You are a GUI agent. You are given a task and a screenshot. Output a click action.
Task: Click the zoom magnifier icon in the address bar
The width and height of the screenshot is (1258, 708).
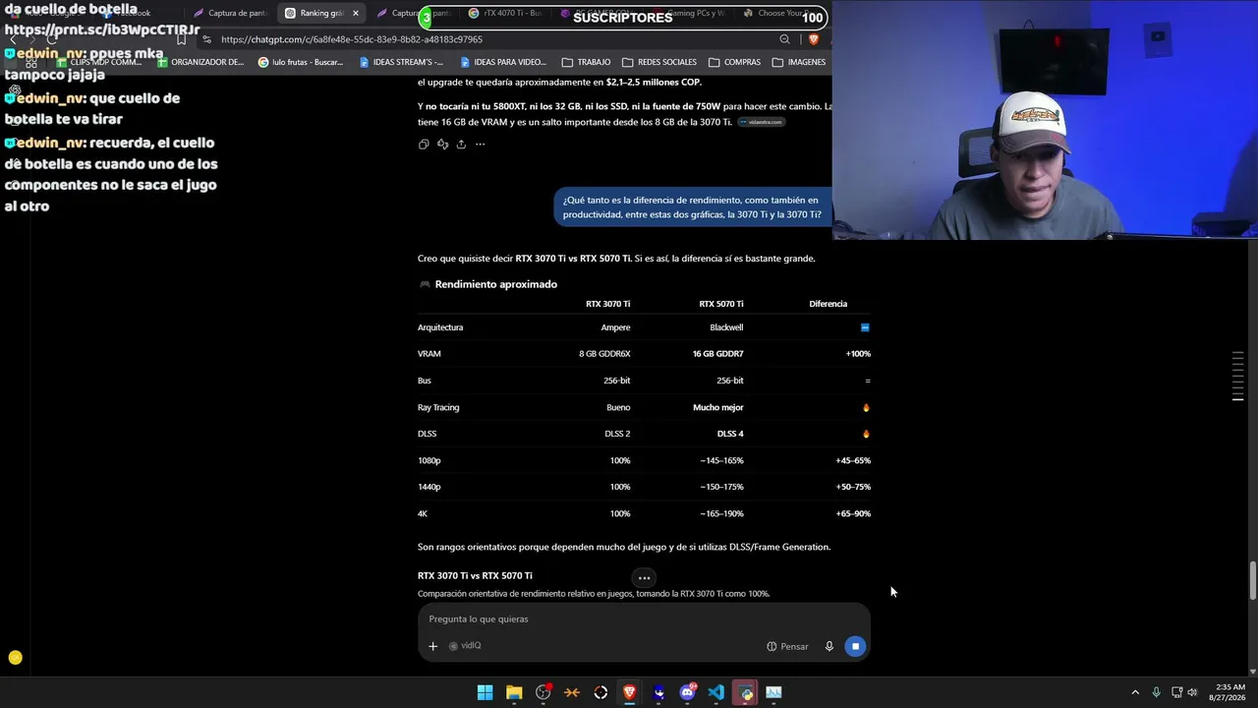(784, 39)
